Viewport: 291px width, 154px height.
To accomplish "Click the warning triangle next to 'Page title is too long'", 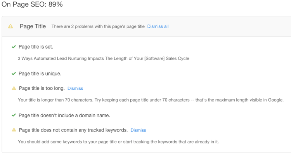I will pyautogui.click(x=14, y=88).
